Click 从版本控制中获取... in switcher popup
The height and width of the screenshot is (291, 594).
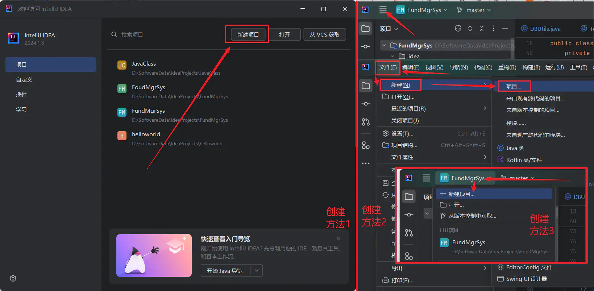point(494,216)
